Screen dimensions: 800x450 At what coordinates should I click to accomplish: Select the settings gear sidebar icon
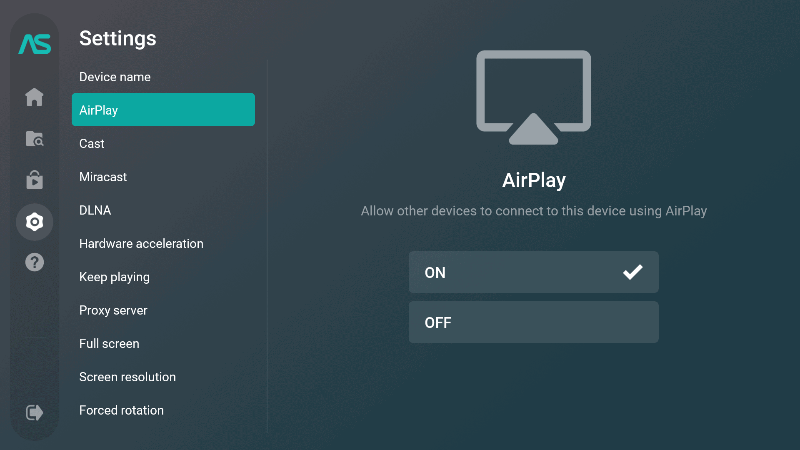(35, 222)
